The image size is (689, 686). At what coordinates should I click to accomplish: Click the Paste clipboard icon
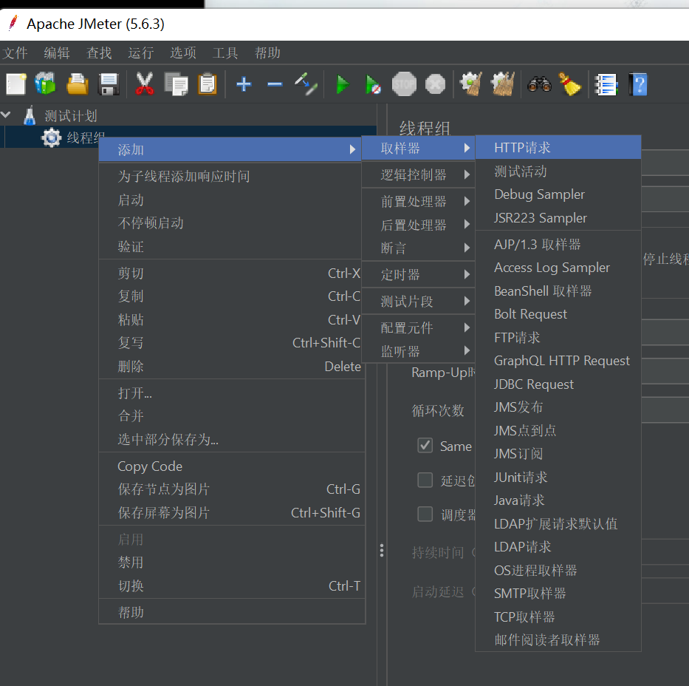click(208, 84)
